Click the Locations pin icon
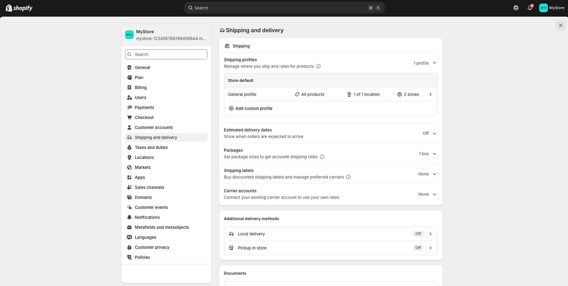568x286 pixels. click(x=130, y=157)
